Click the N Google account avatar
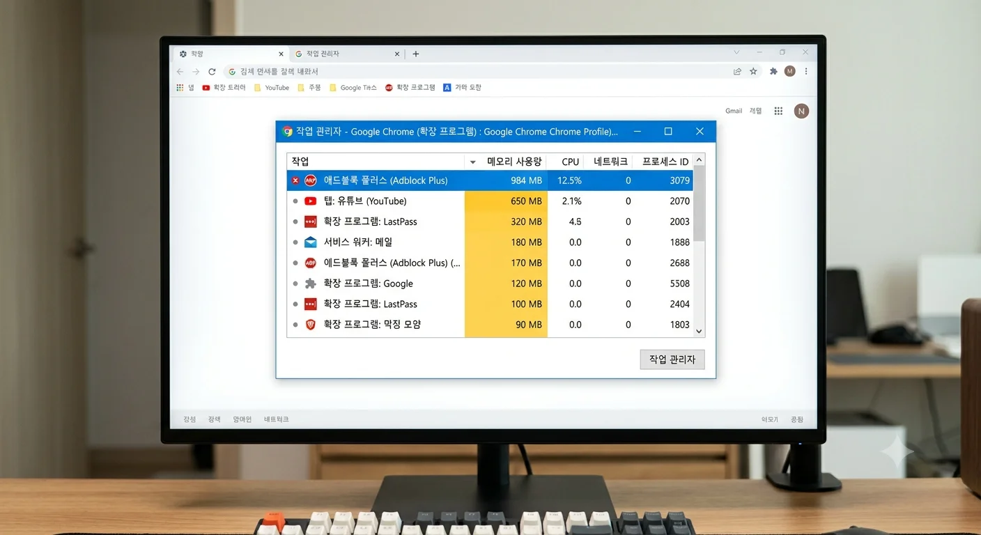This screenshot has height=535, width=981. 802,111
